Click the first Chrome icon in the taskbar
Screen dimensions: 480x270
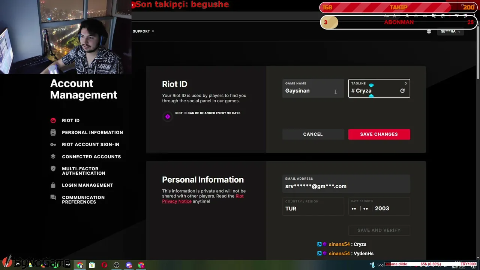click(80, 265)
